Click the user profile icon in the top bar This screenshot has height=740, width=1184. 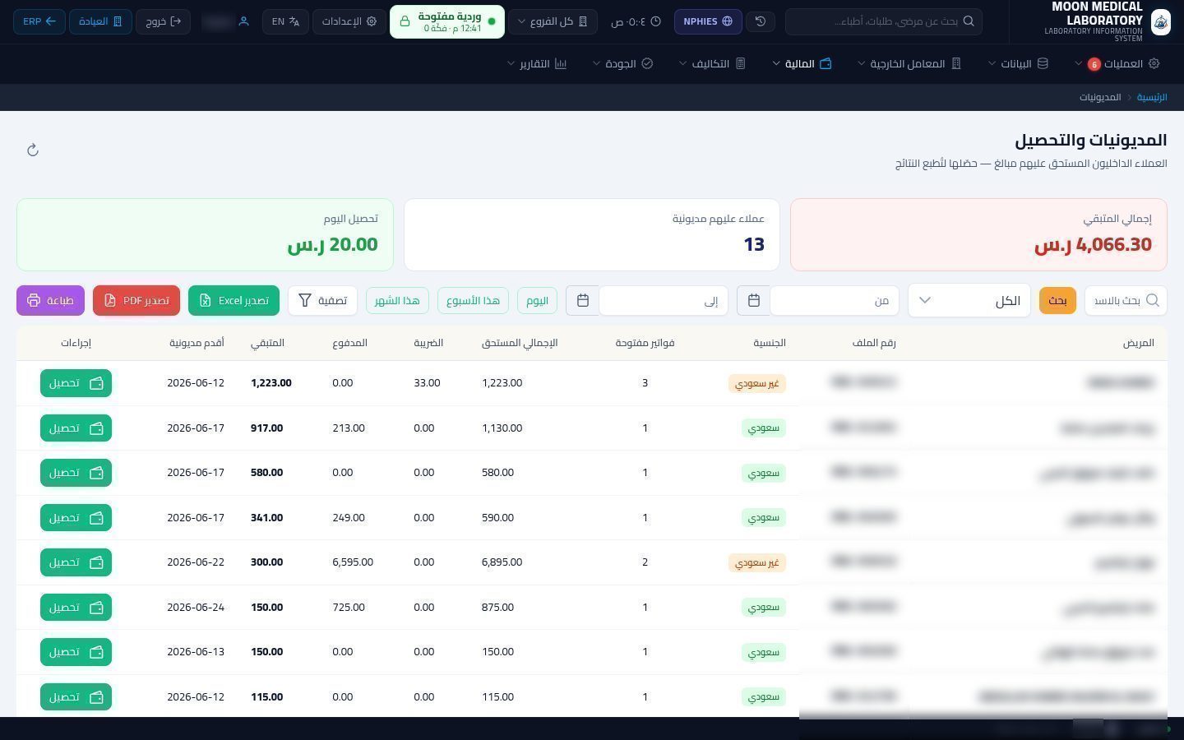(x=243, y=21)
